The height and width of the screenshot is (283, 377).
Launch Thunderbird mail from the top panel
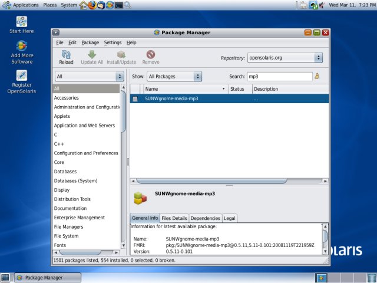tap(101, 5)
